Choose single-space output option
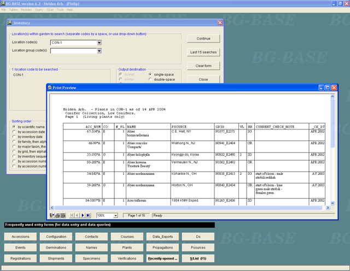 point(150,74)
